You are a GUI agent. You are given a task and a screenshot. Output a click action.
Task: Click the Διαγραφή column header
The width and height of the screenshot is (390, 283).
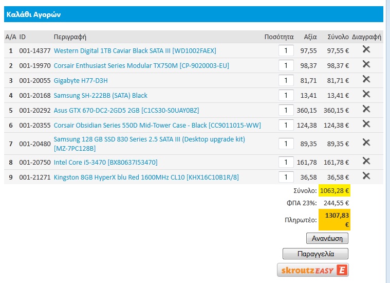(x=366, y=37)
